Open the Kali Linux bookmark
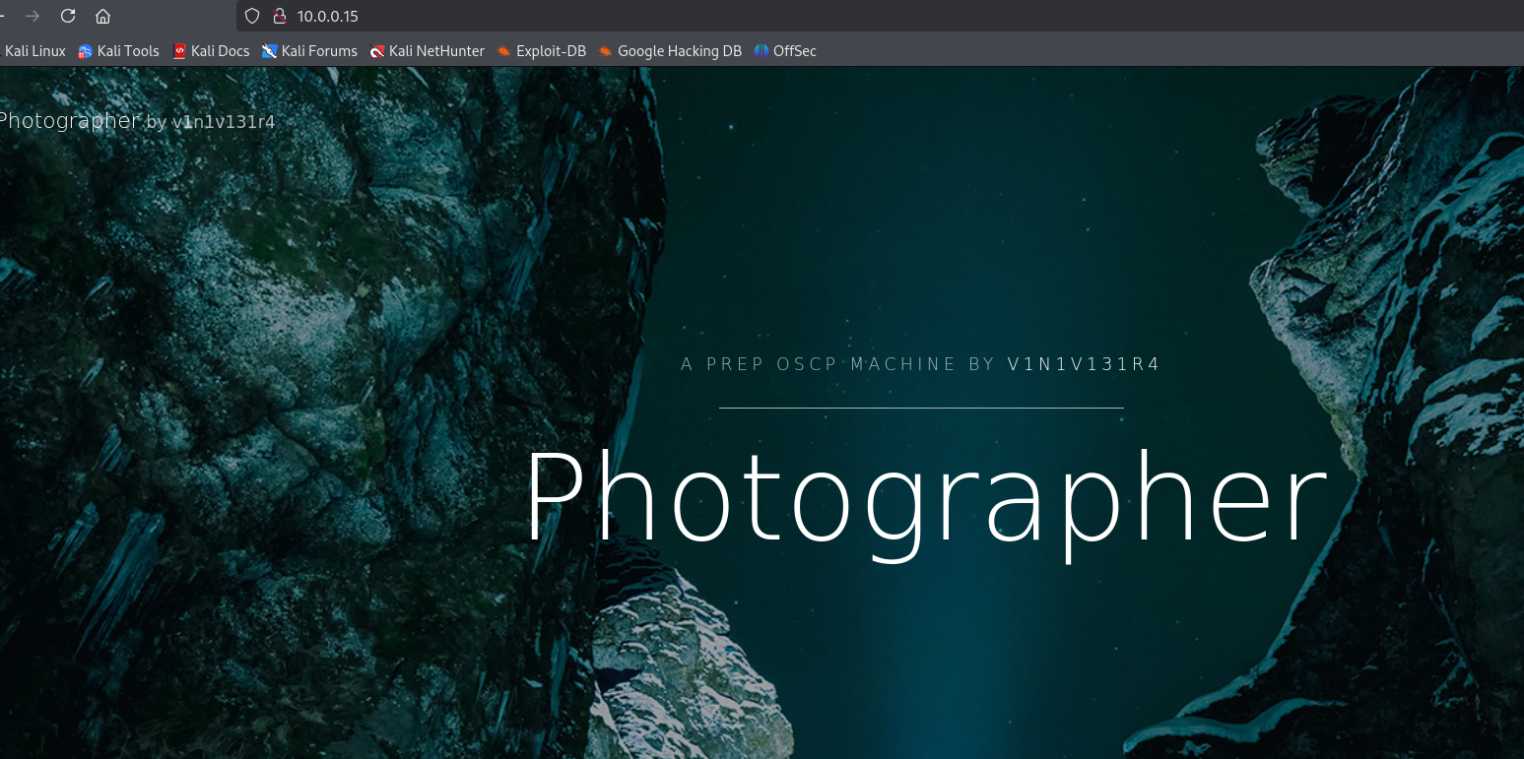 click(x=34, y=51)
